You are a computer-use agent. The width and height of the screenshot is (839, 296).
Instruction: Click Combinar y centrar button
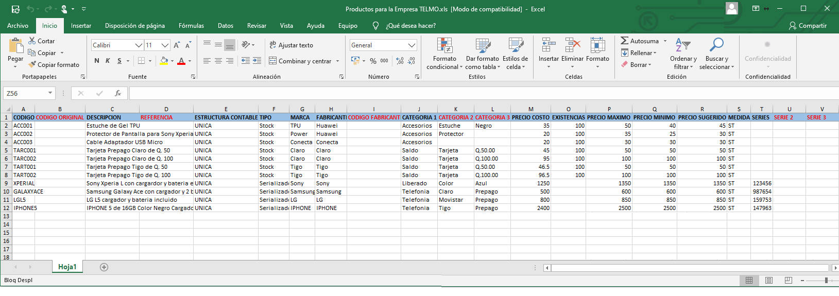300,61
